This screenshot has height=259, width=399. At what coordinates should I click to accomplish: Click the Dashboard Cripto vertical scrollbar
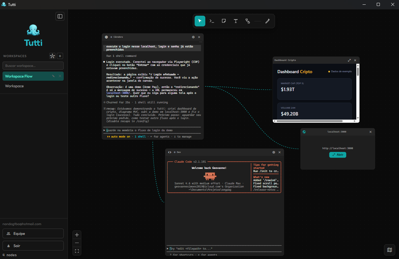pyautogui.click(x=358, y=71)
